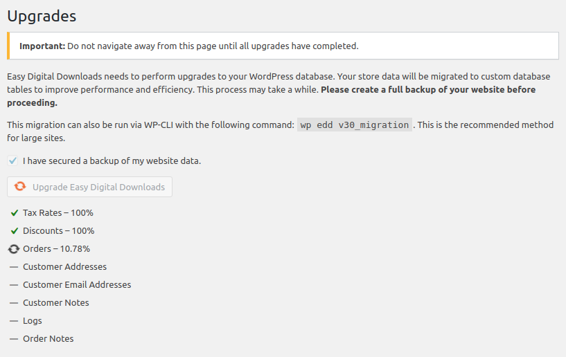
Task: Click the green checkmark beside Tax Rates
Action: pos(14,213)
